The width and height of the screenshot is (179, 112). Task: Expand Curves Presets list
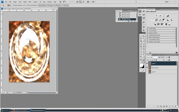148,31
